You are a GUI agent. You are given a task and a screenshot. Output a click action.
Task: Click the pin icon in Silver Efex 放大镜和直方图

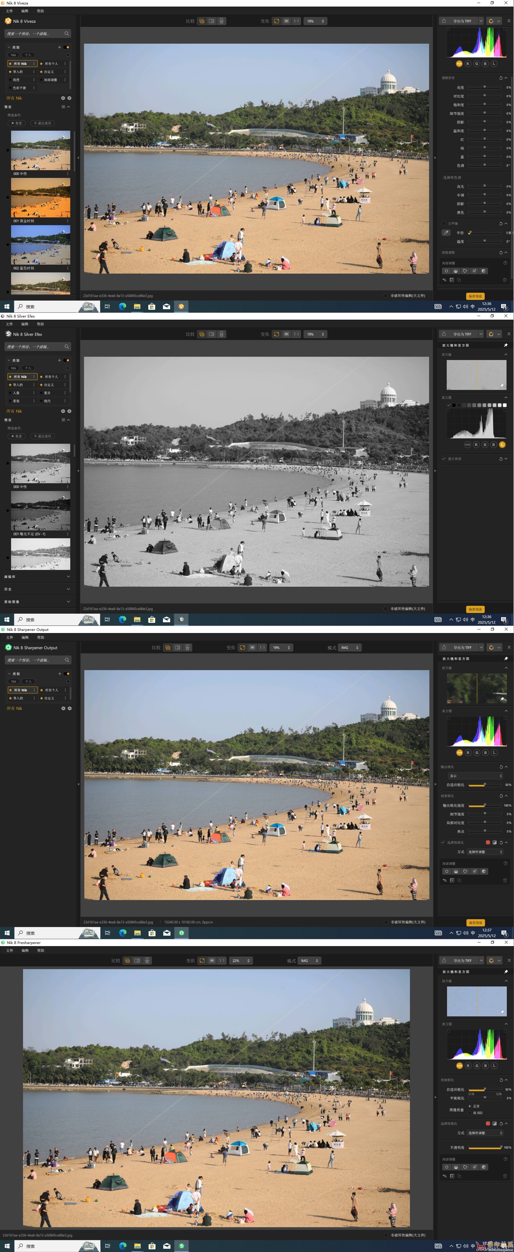[506, 345]
